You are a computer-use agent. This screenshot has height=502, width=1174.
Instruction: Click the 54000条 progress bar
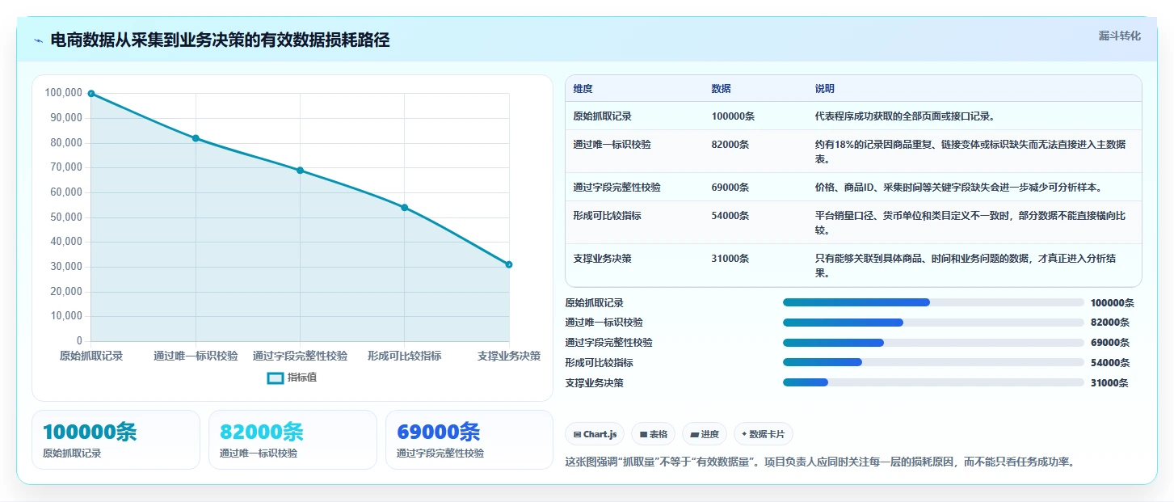[x=933, y=362]
